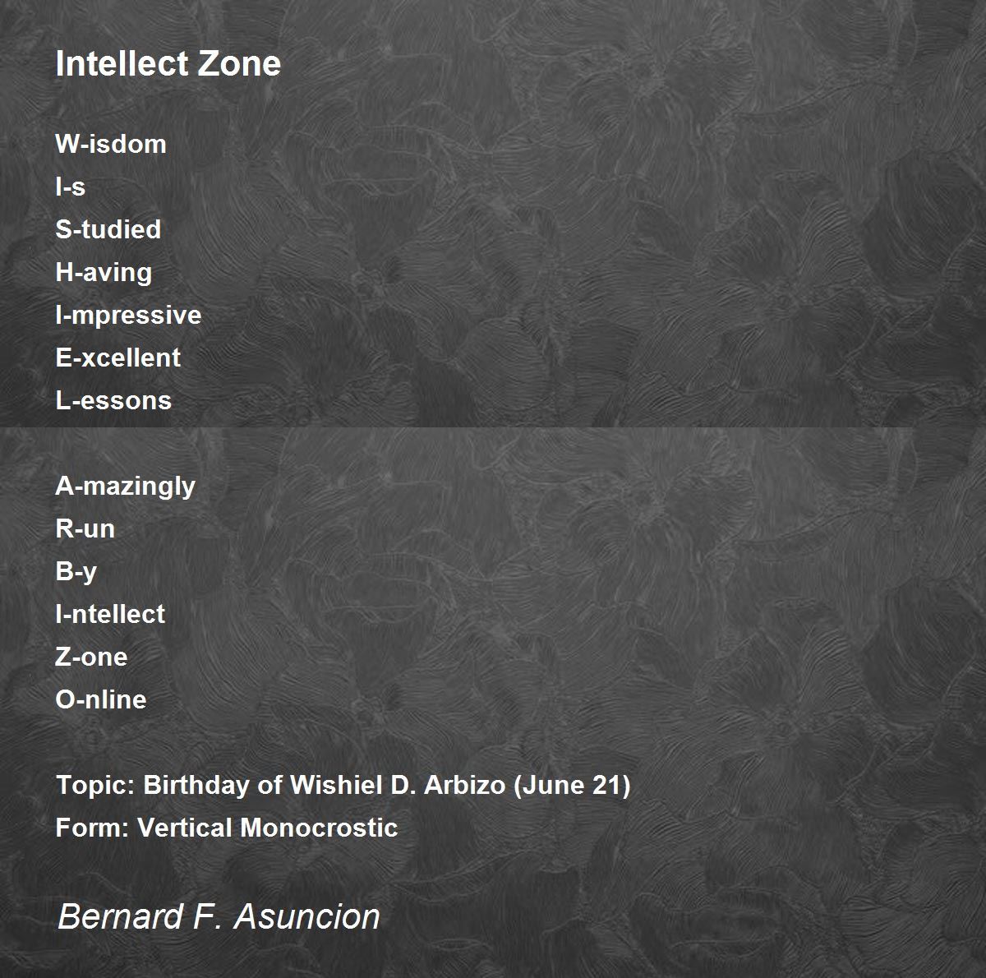Click the B-y line

click(76, 571)
